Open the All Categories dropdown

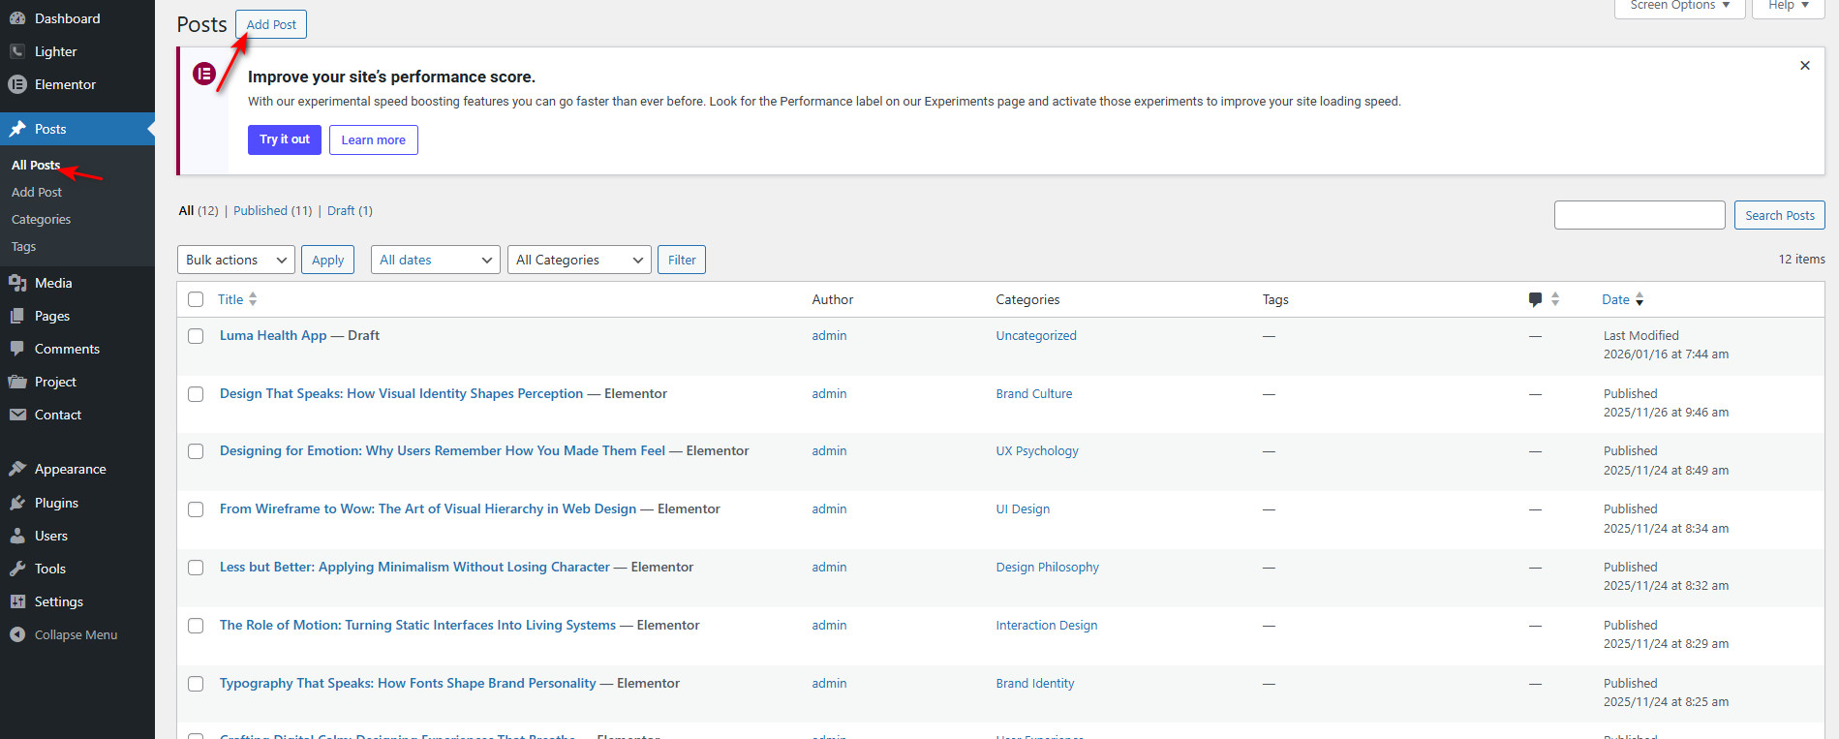(x=578, y=260)
